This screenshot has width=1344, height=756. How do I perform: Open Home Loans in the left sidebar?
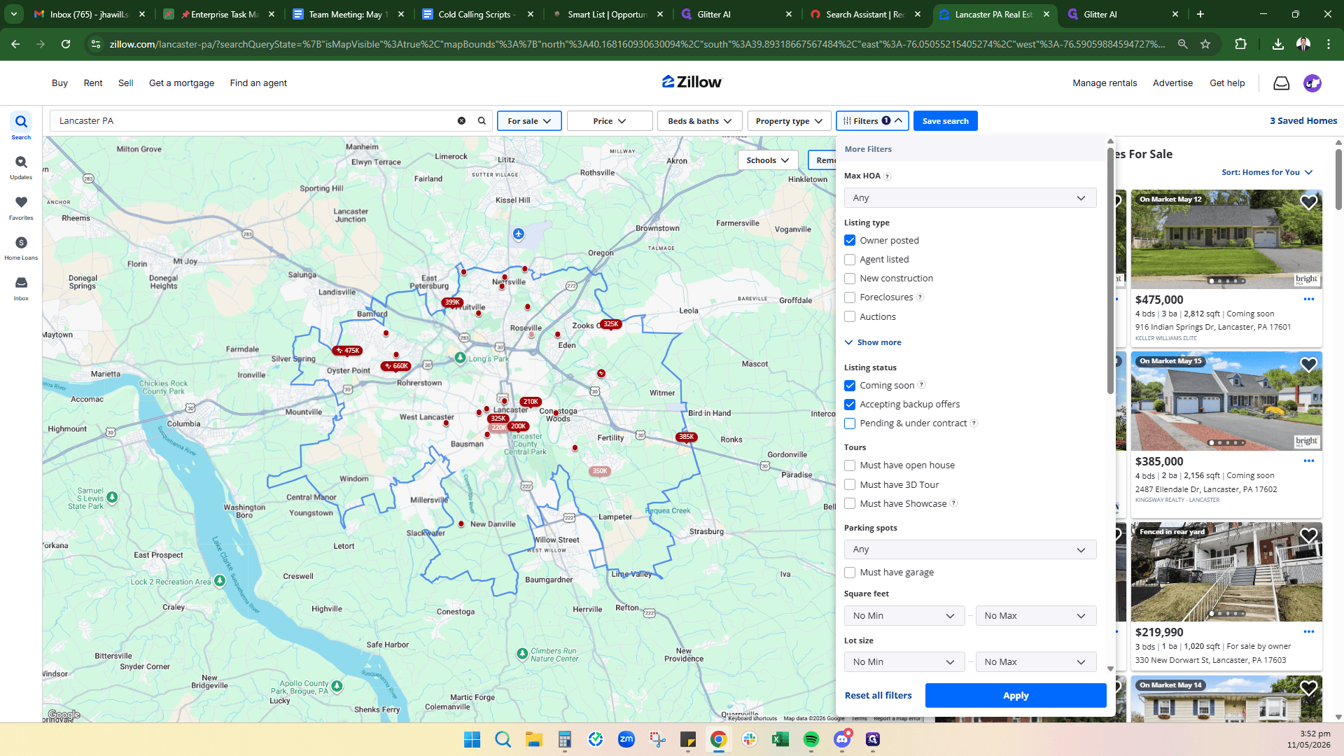click(21, 248)
